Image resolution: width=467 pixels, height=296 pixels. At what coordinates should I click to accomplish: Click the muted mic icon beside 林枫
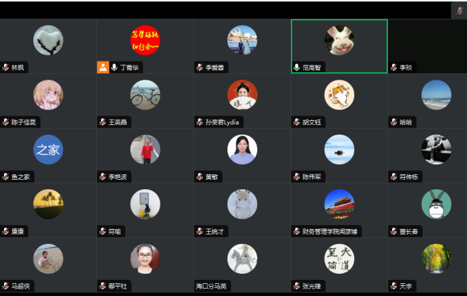coord(5,68)
